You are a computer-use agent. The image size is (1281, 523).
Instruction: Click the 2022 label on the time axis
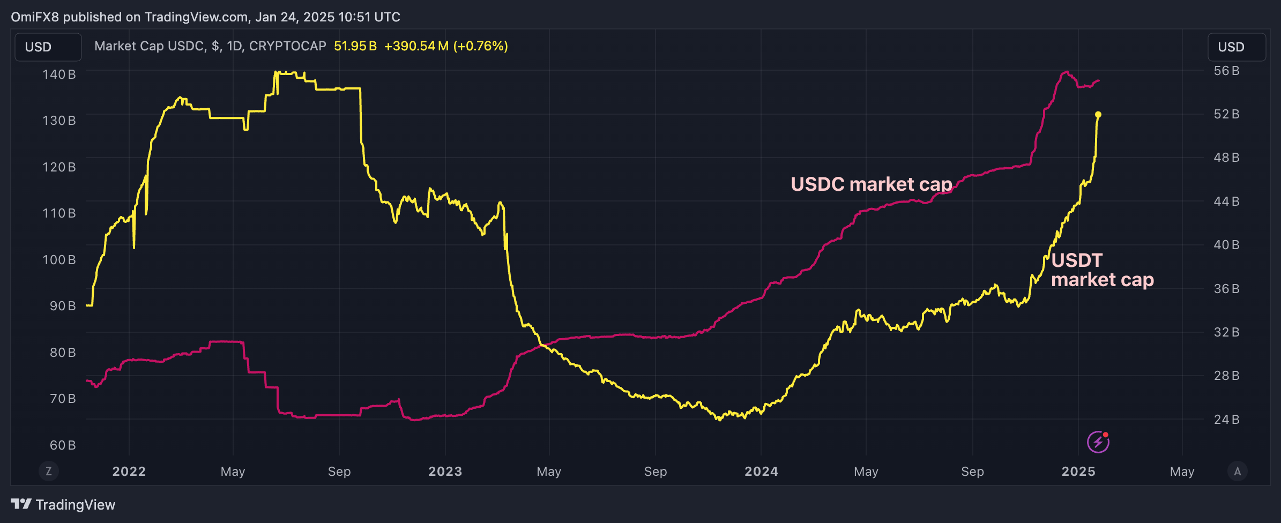tap(129, 472)
